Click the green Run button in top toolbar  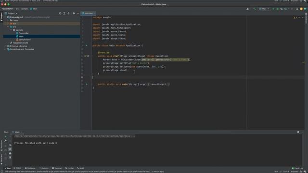click(x=273, y=9)
